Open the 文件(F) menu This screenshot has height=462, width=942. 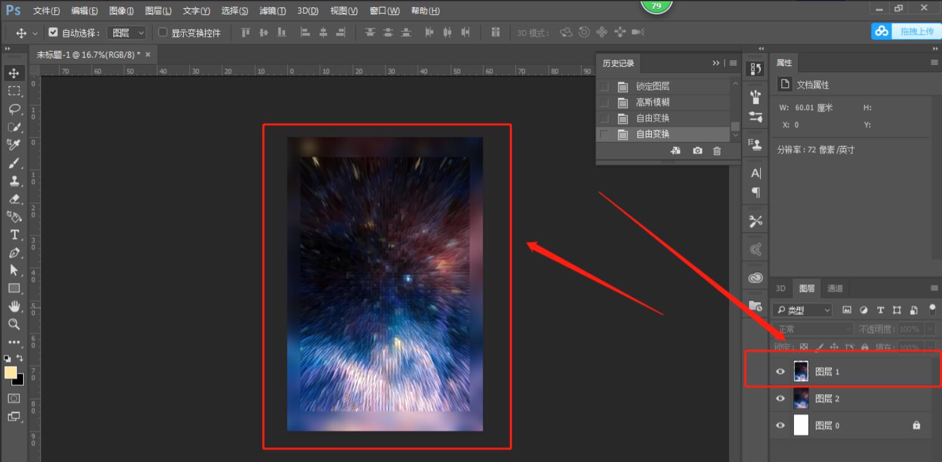click(x=47, y=11)
